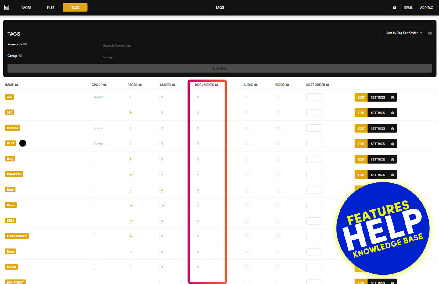Remove the CAMERAS tag using trash icon
Viewport: 439px width, 284px height.
[x=392, y=175]
